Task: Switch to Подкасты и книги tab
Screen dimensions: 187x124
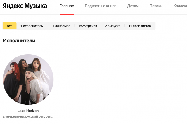Action: 101,6
